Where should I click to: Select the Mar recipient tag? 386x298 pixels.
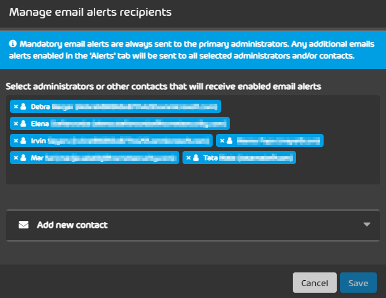coord(95,158)
